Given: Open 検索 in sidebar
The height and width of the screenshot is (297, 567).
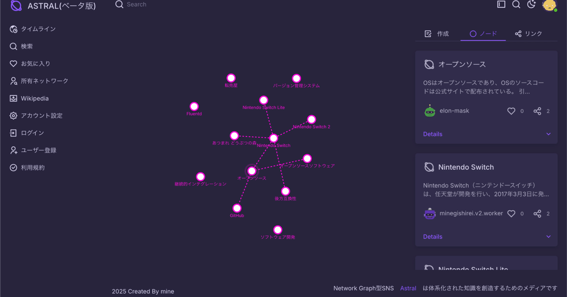Looking at the screenshot, I should tap(21, 46).
